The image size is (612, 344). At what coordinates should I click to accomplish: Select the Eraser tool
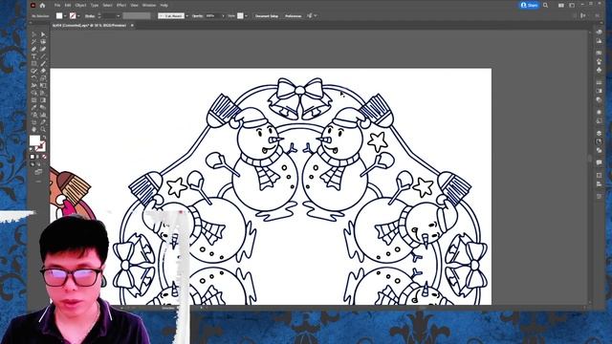click(x=43, y=71)
